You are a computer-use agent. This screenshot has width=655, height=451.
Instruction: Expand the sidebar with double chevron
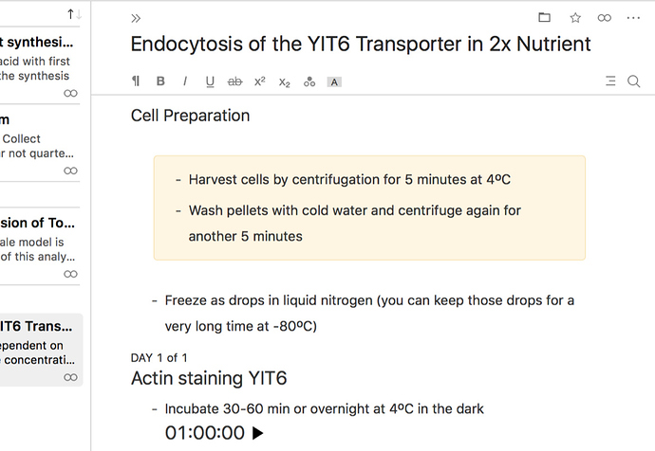136,18
